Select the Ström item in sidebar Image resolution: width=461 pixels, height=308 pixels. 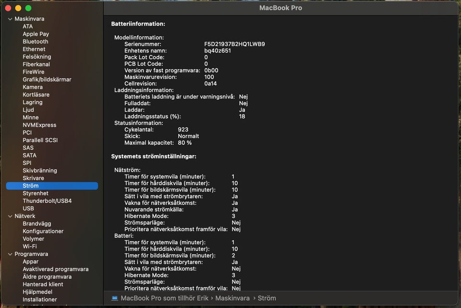[31, 186]
